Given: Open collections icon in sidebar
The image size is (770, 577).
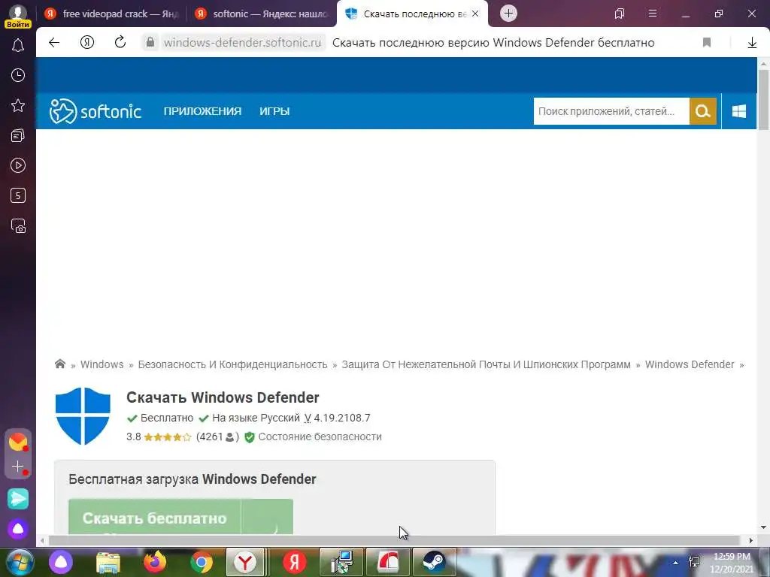Looking at the screenshot, I should point(18,135).
